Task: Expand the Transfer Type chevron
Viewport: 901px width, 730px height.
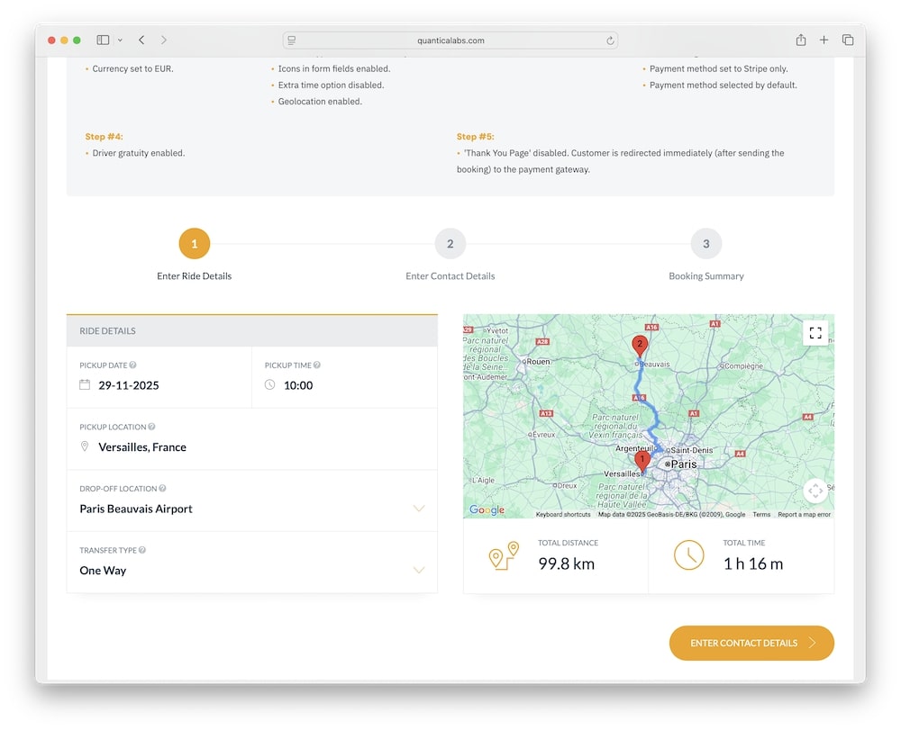Action: click(x=419, y=570)
